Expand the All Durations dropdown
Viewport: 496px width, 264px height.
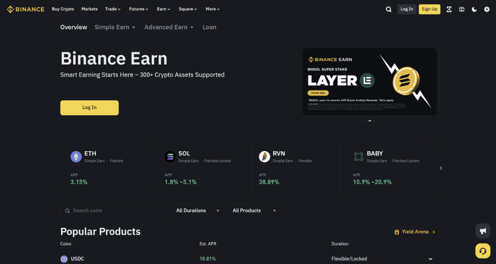tap(198, 210)
